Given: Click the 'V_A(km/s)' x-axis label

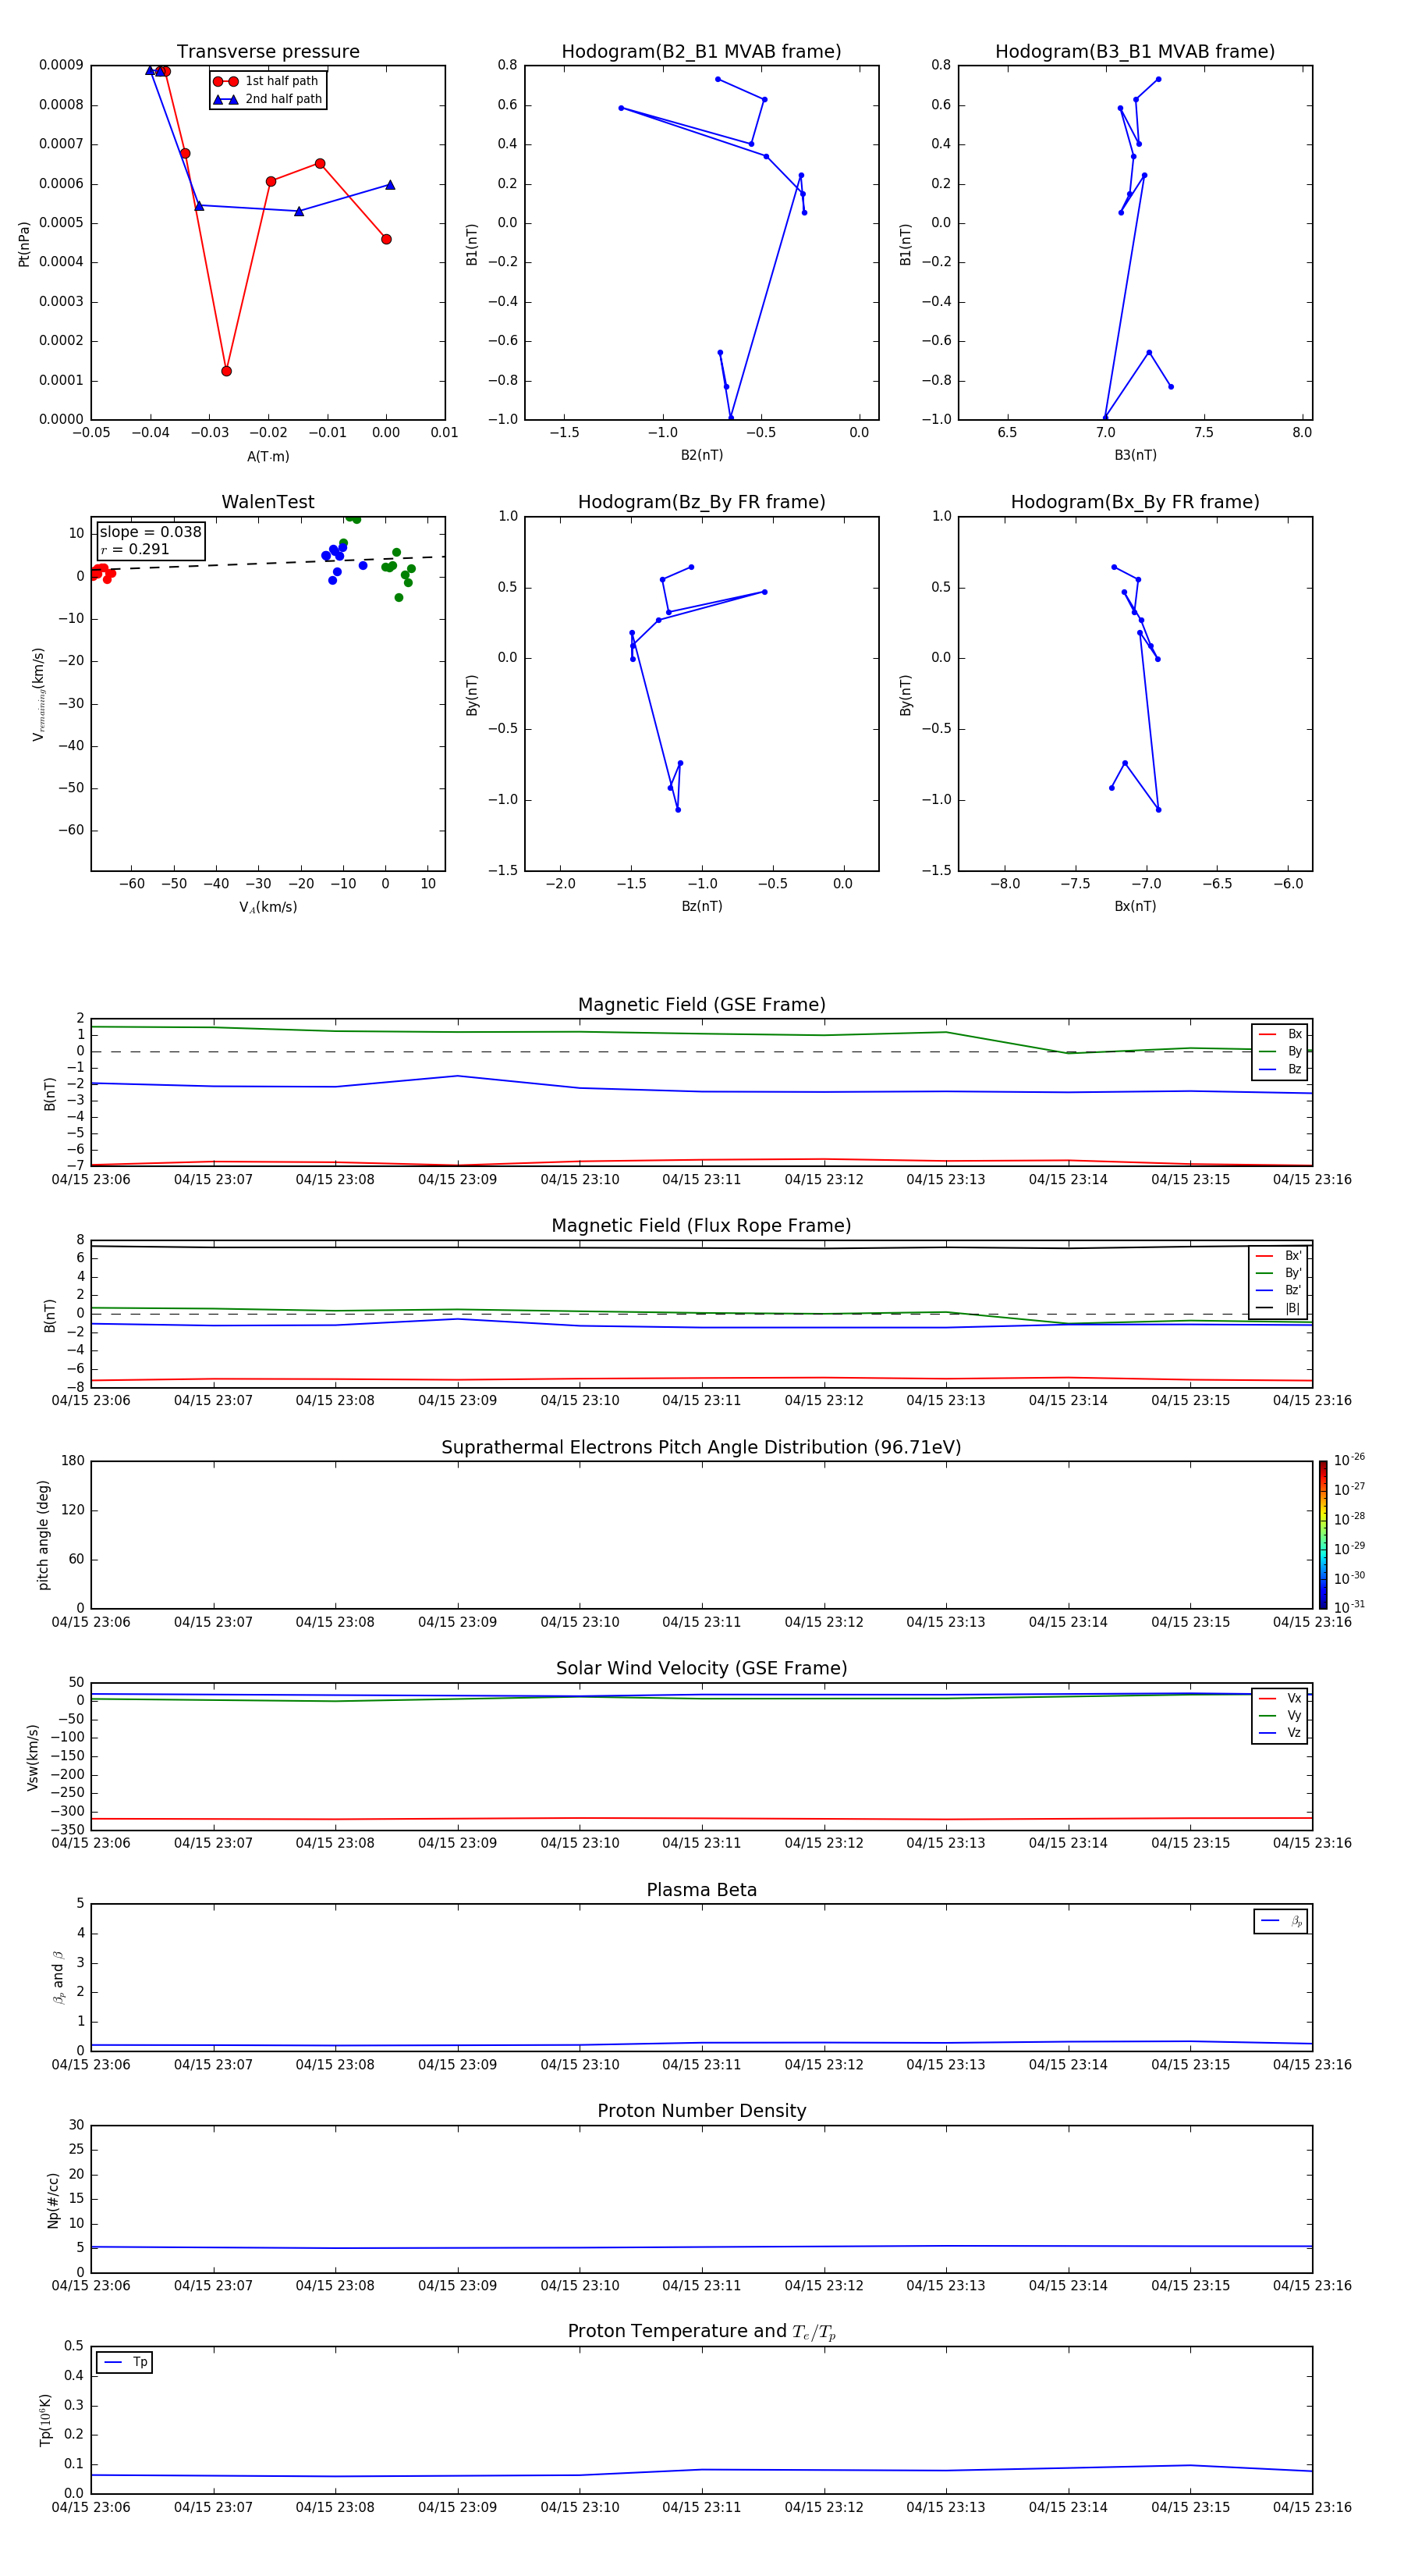Looking at the screenshot, I should click(x=268, y=907).
